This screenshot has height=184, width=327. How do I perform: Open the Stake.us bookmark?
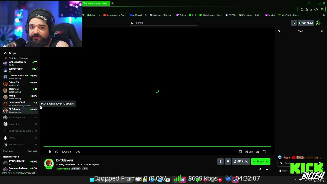tap(161, 15)
